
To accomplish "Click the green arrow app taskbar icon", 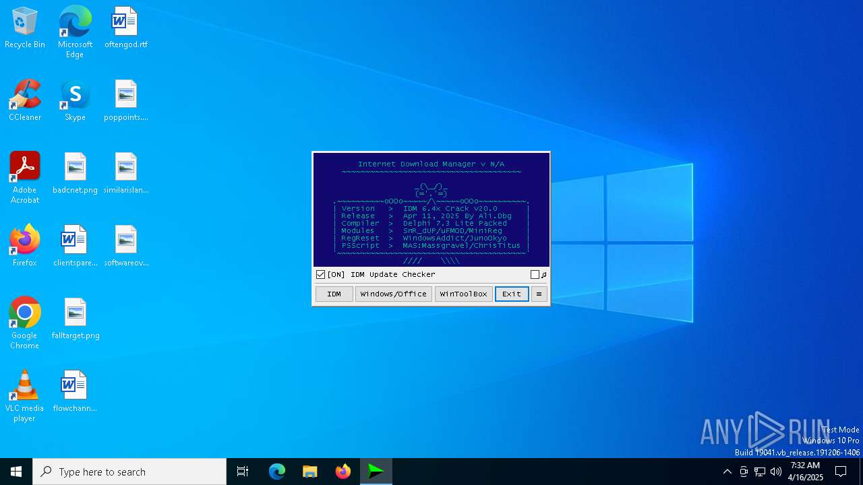I will pyautogui.click(x=376, y=472).
